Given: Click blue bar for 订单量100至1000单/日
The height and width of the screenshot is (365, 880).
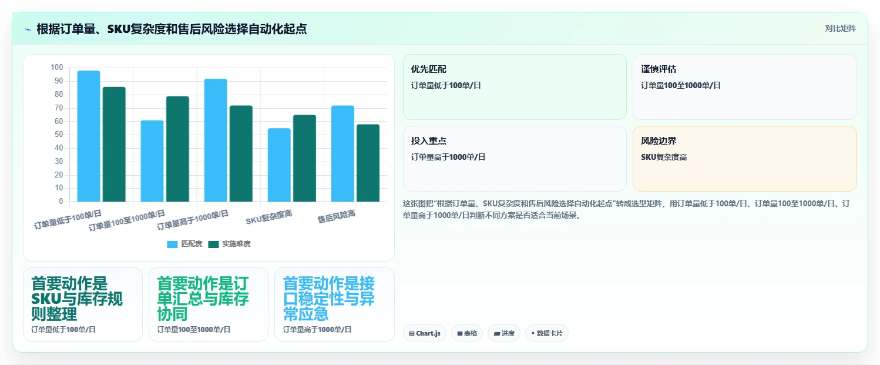Looking at the screenshot, I should tap(152, 161).
